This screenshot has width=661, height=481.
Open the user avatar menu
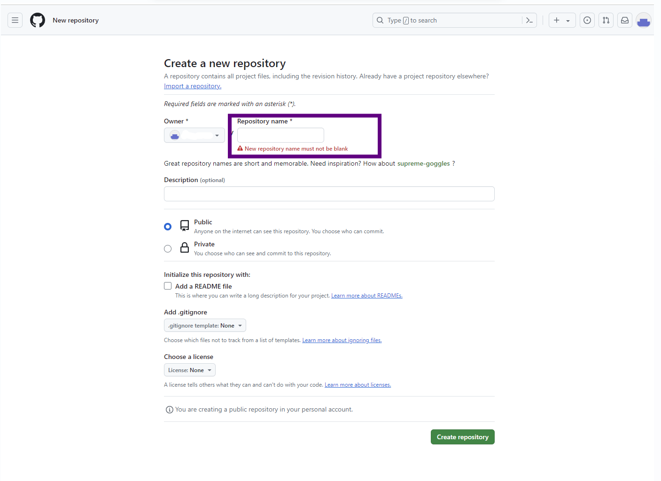coord(644,20)
